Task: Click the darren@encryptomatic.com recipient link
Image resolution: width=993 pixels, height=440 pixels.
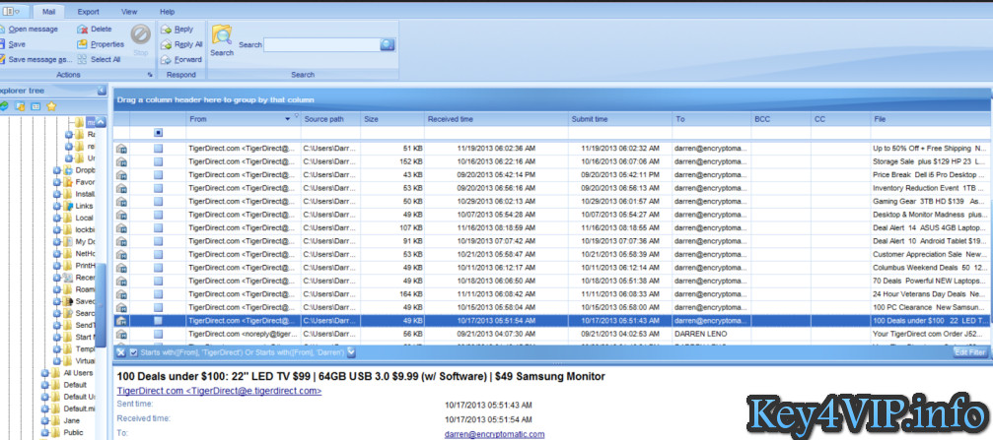Action: point(495,434)
